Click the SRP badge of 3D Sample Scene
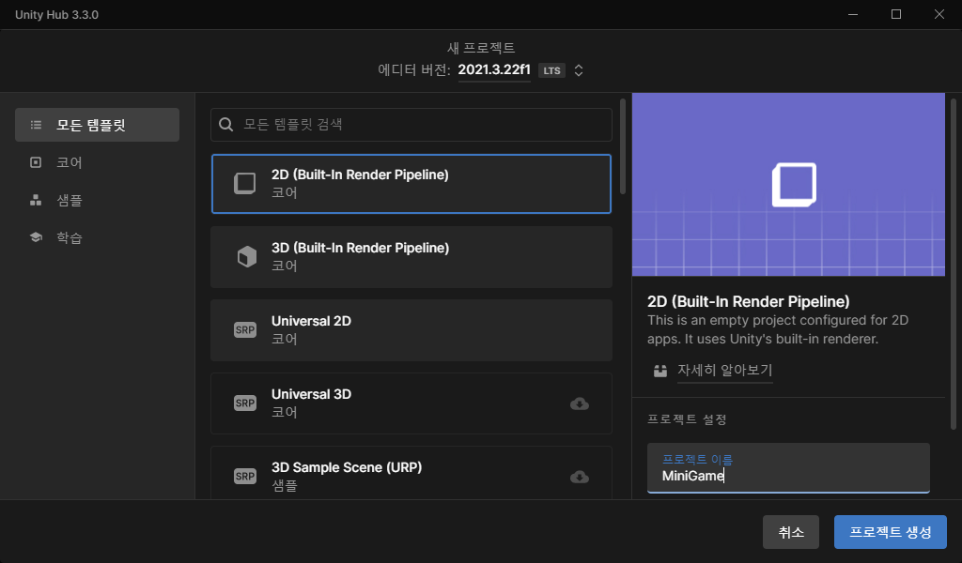Image resolution: width=962 pixels, height=563 pixels. [x=245, y=476]
